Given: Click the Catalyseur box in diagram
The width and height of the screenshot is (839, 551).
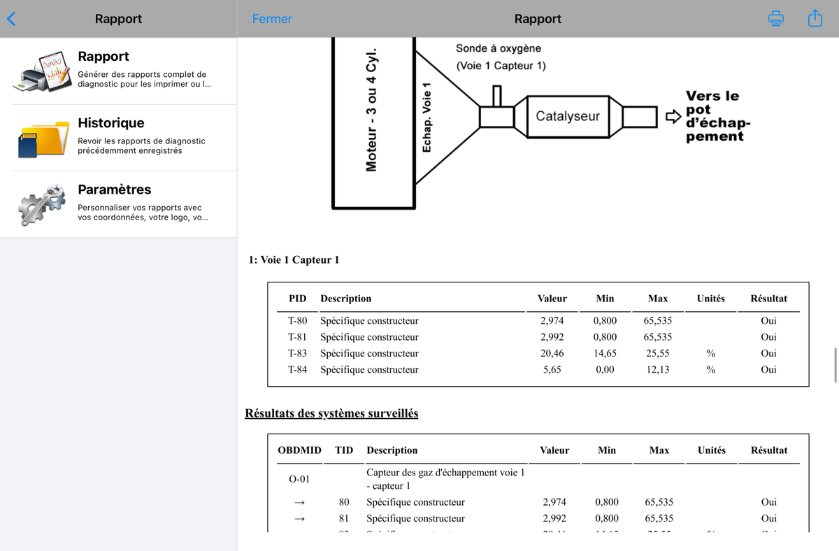Looking at the screenshot, I should click(x=568, y=116).
